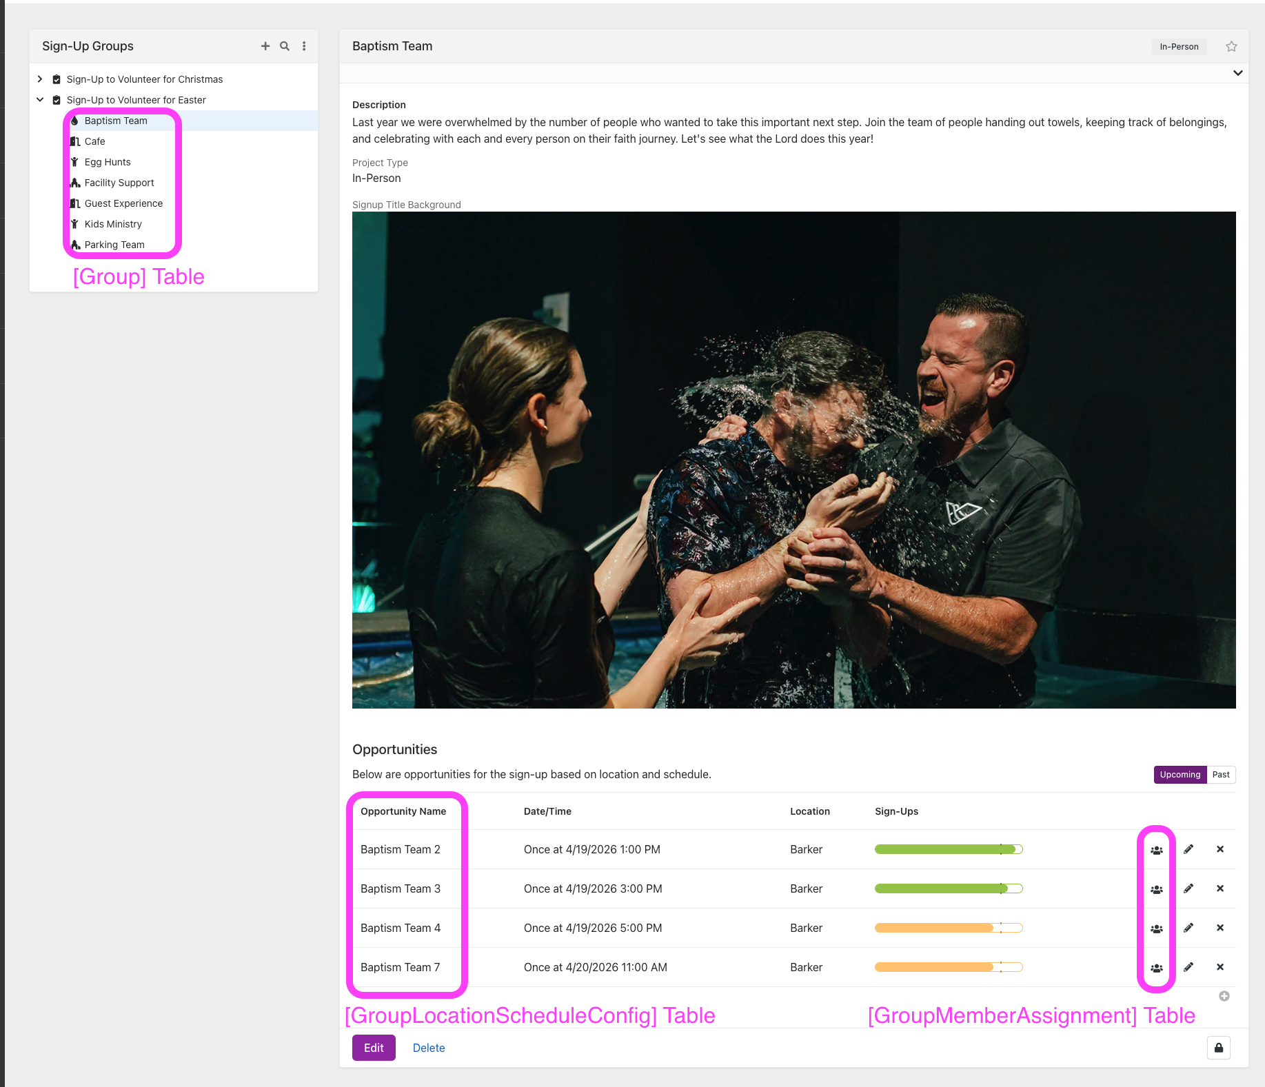Click the Baptism Team 2 sign-ups progress bar
The height and width of the screenshot is (1087, 1265).
(x=948, y=850)
